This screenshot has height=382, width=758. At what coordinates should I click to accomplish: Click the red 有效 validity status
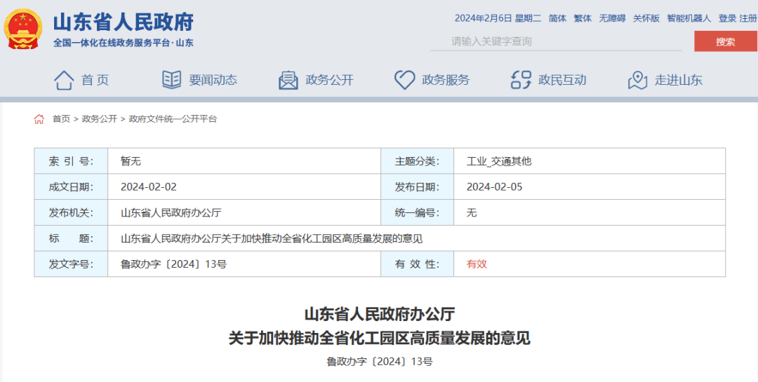pos(477,264)
